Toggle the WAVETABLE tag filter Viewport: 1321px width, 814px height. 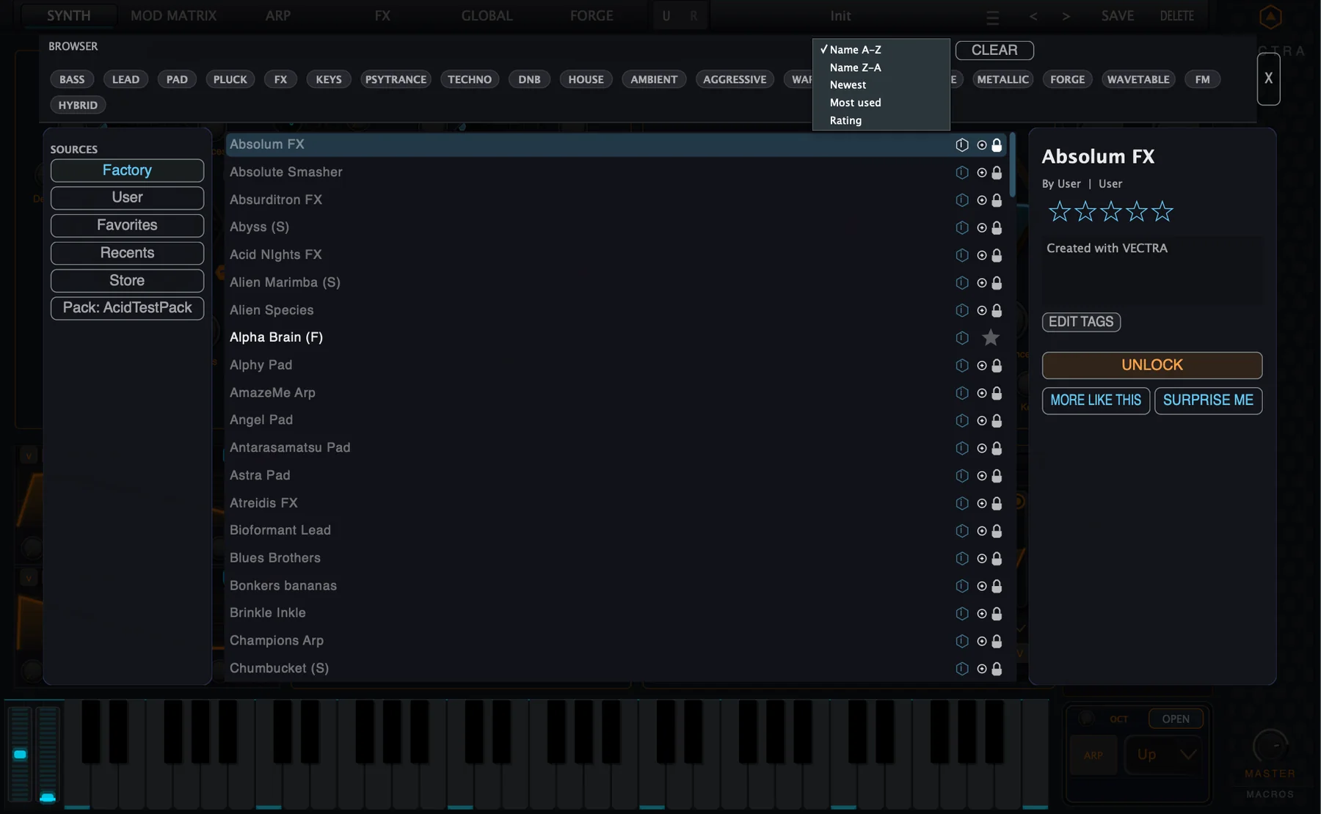pos(1138,79)
